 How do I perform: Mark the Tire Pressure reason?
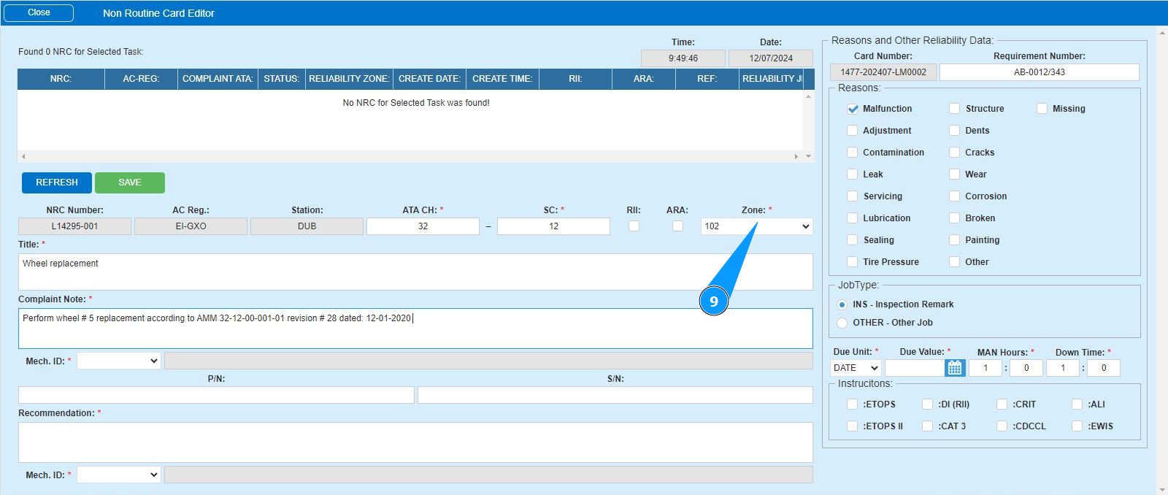(x=852, y=262)
